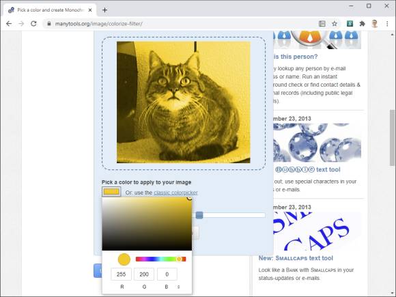Click the round yellow color preview circle

(x=124, y=259)
